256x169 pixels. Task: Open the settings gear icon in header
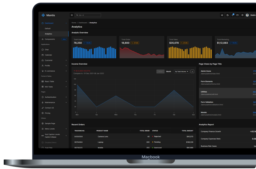click(242, 15)
